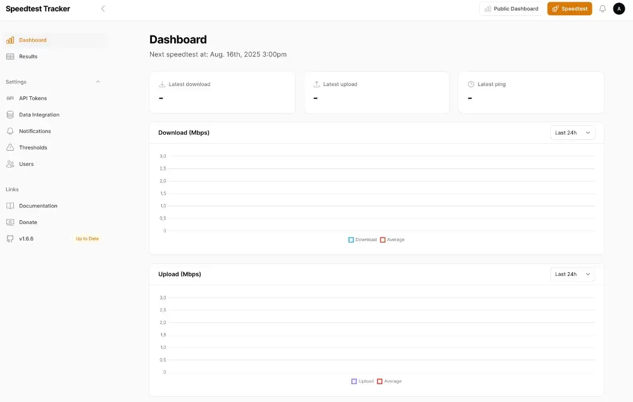Collapse the Settings section in the sidebar
633x402 pixels.
pyautogui.click(x=97, y=82)
